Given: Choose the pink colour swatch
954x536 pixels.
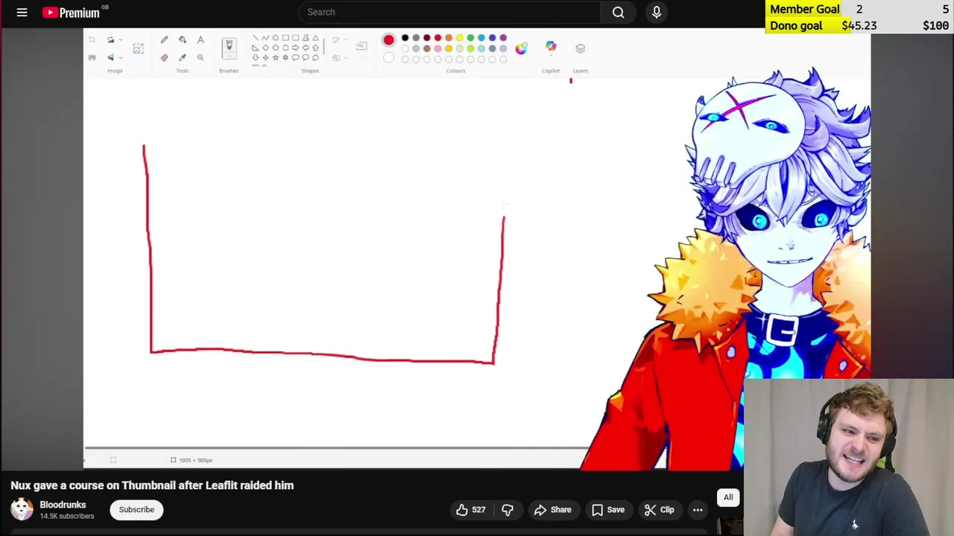Looking at the screenshot, I should 437,48.
